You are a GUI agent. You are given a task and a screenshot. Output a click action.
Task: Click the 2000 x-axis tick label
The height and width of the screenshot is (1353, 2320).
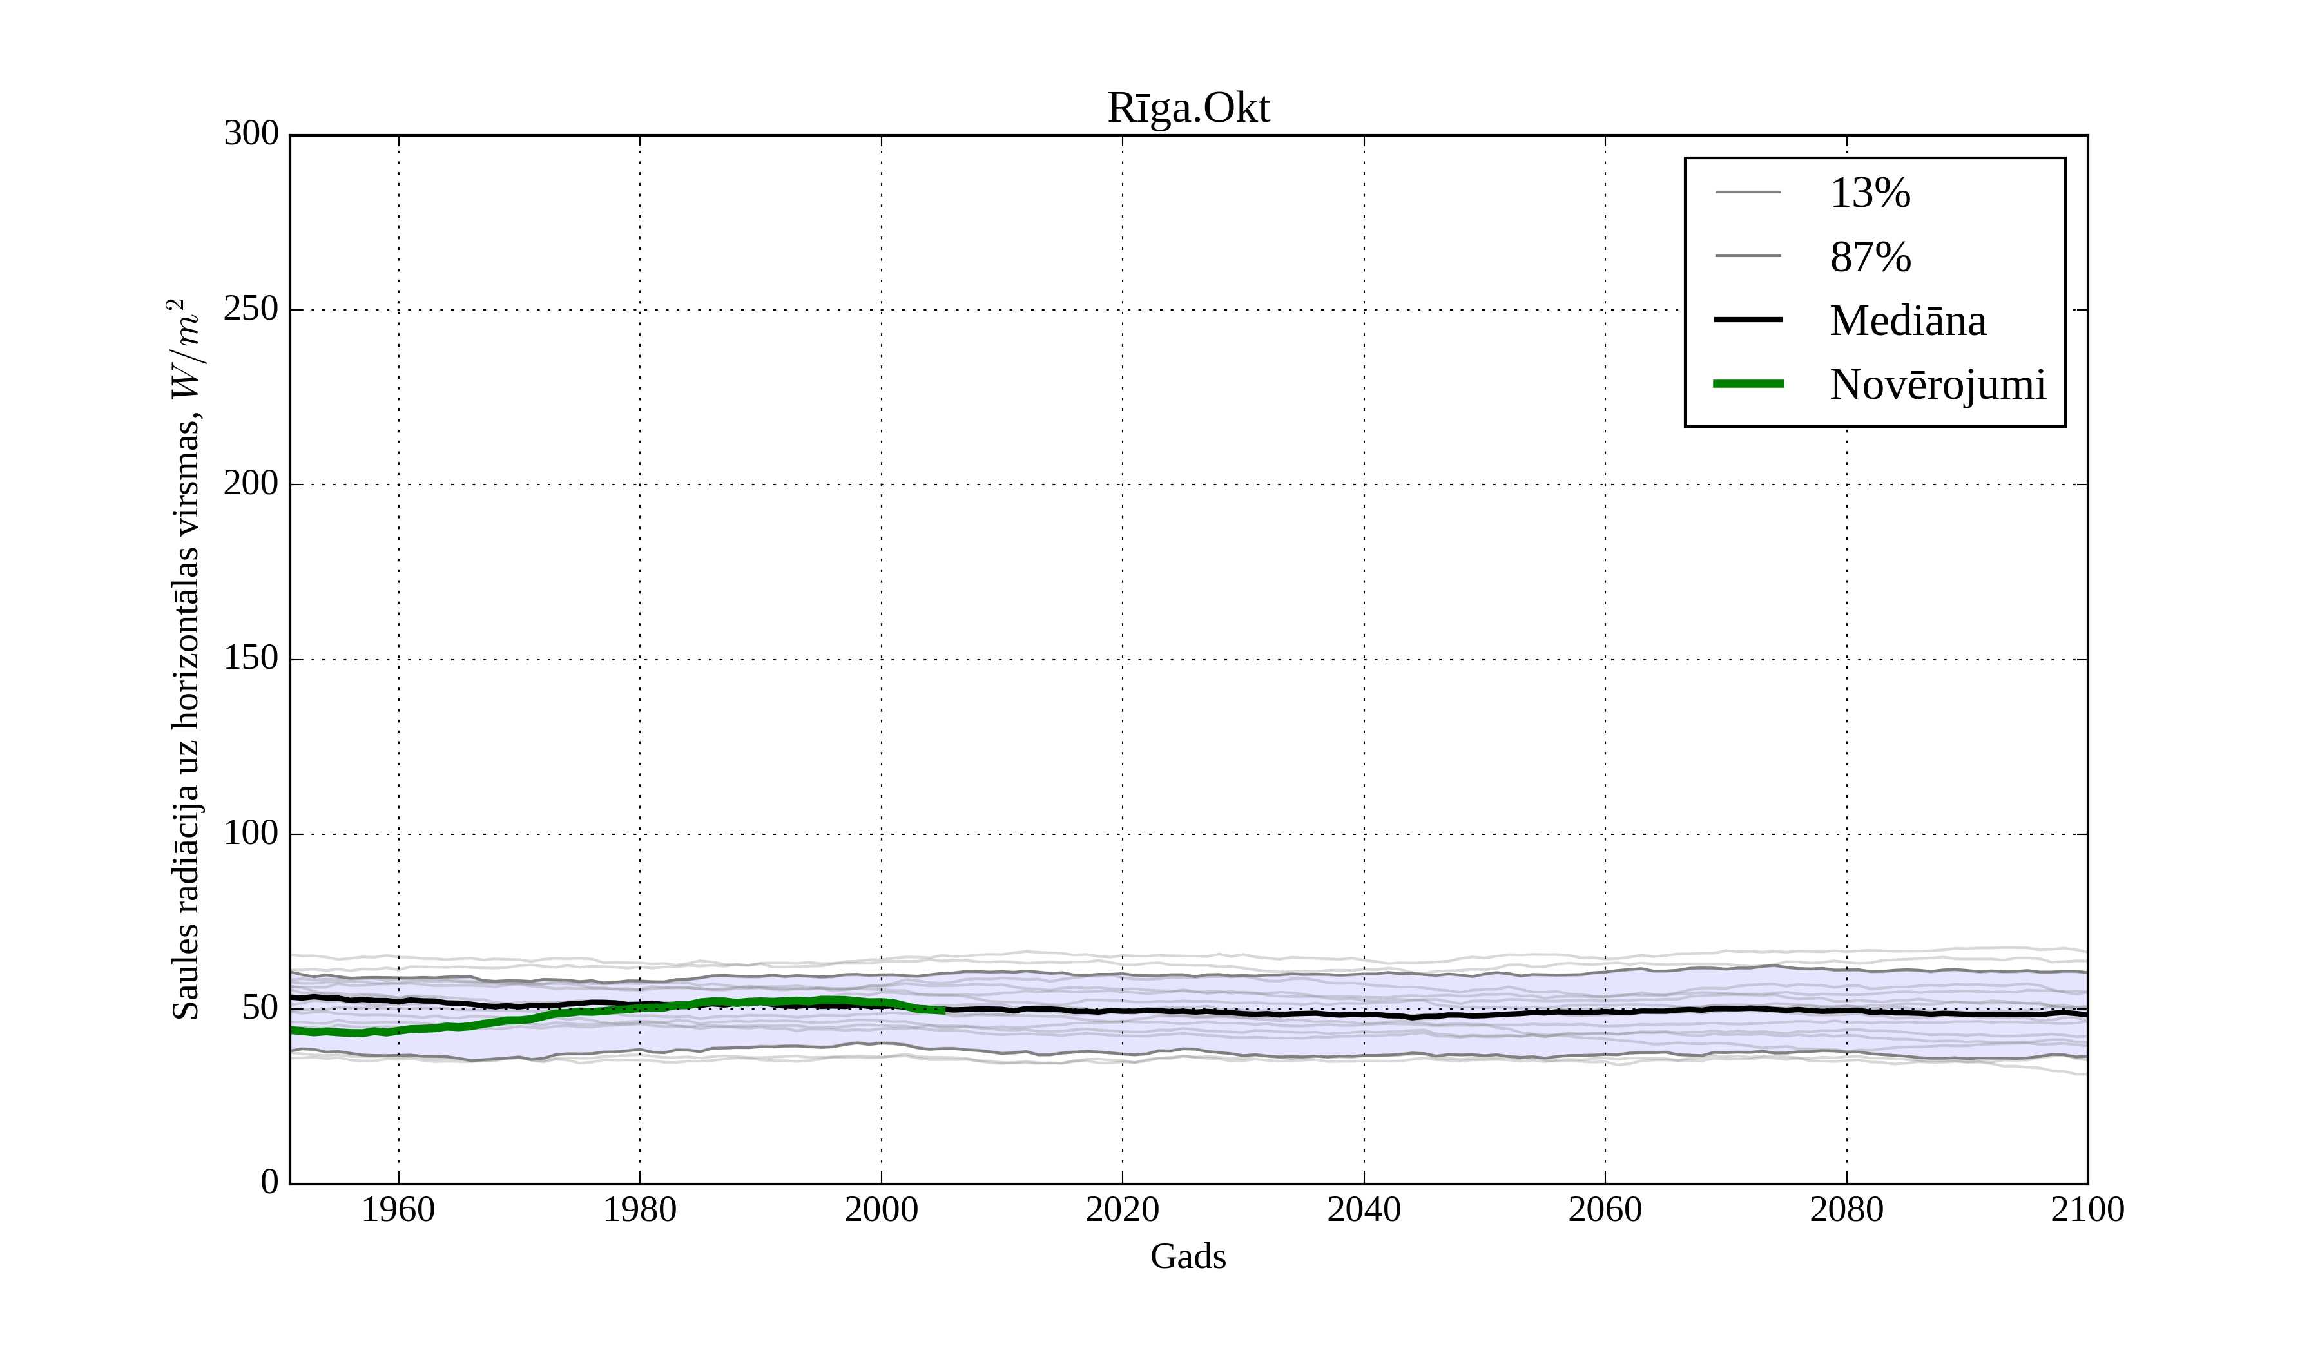[881, 1209]
